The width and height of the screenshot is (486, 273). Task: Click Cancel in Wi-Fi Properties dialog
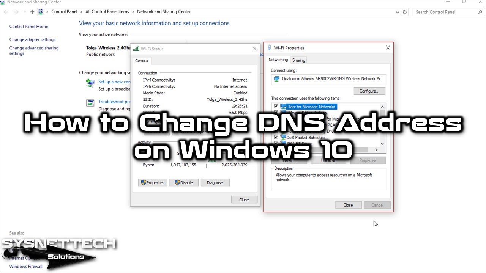pos(377,205)
